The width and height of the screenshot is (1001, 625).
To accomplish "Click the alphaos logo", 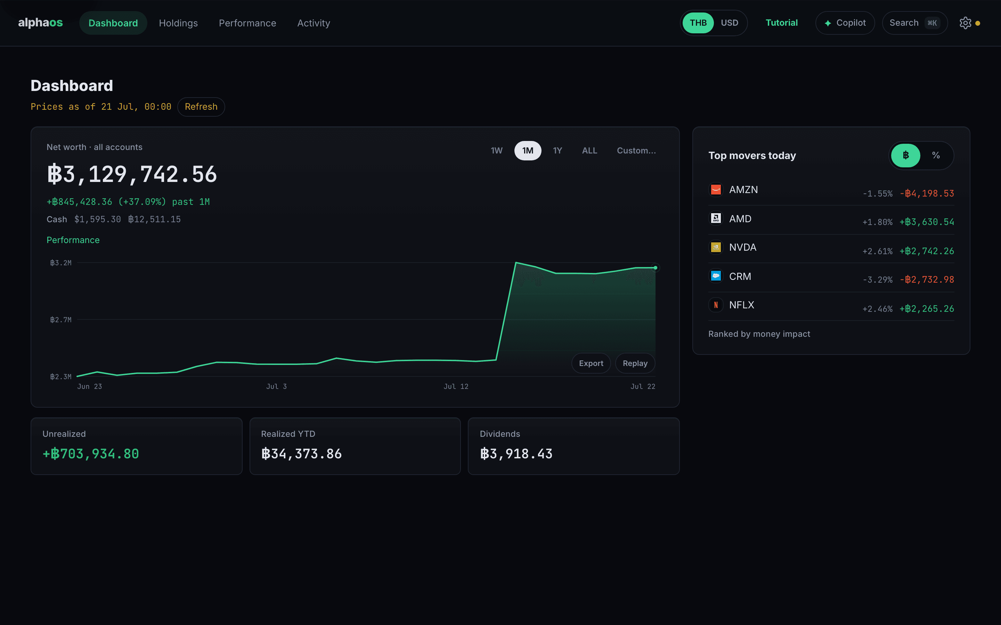I will [x=41, y=23].
